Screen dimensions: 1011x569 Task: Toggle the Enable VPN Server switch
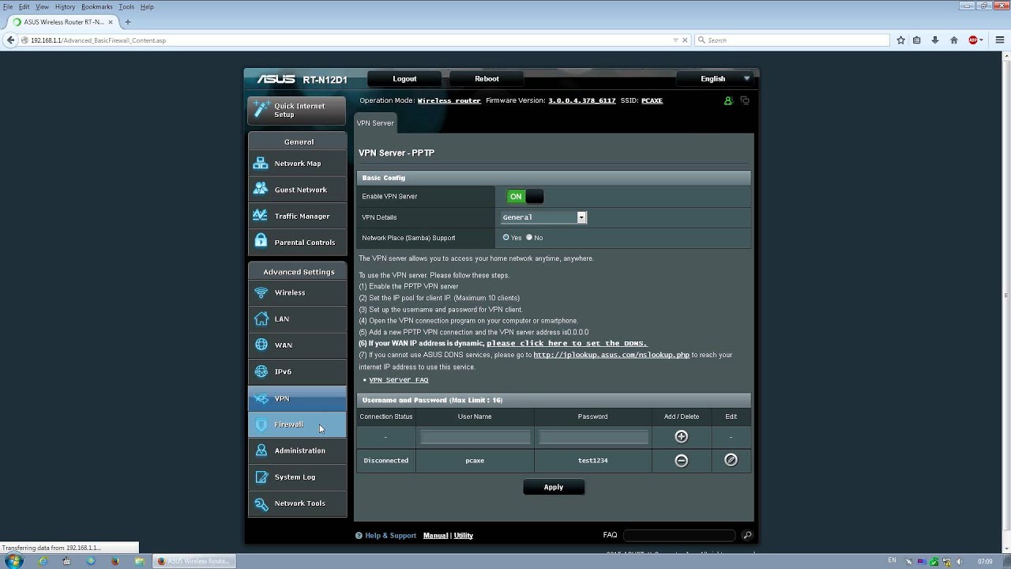524,197
